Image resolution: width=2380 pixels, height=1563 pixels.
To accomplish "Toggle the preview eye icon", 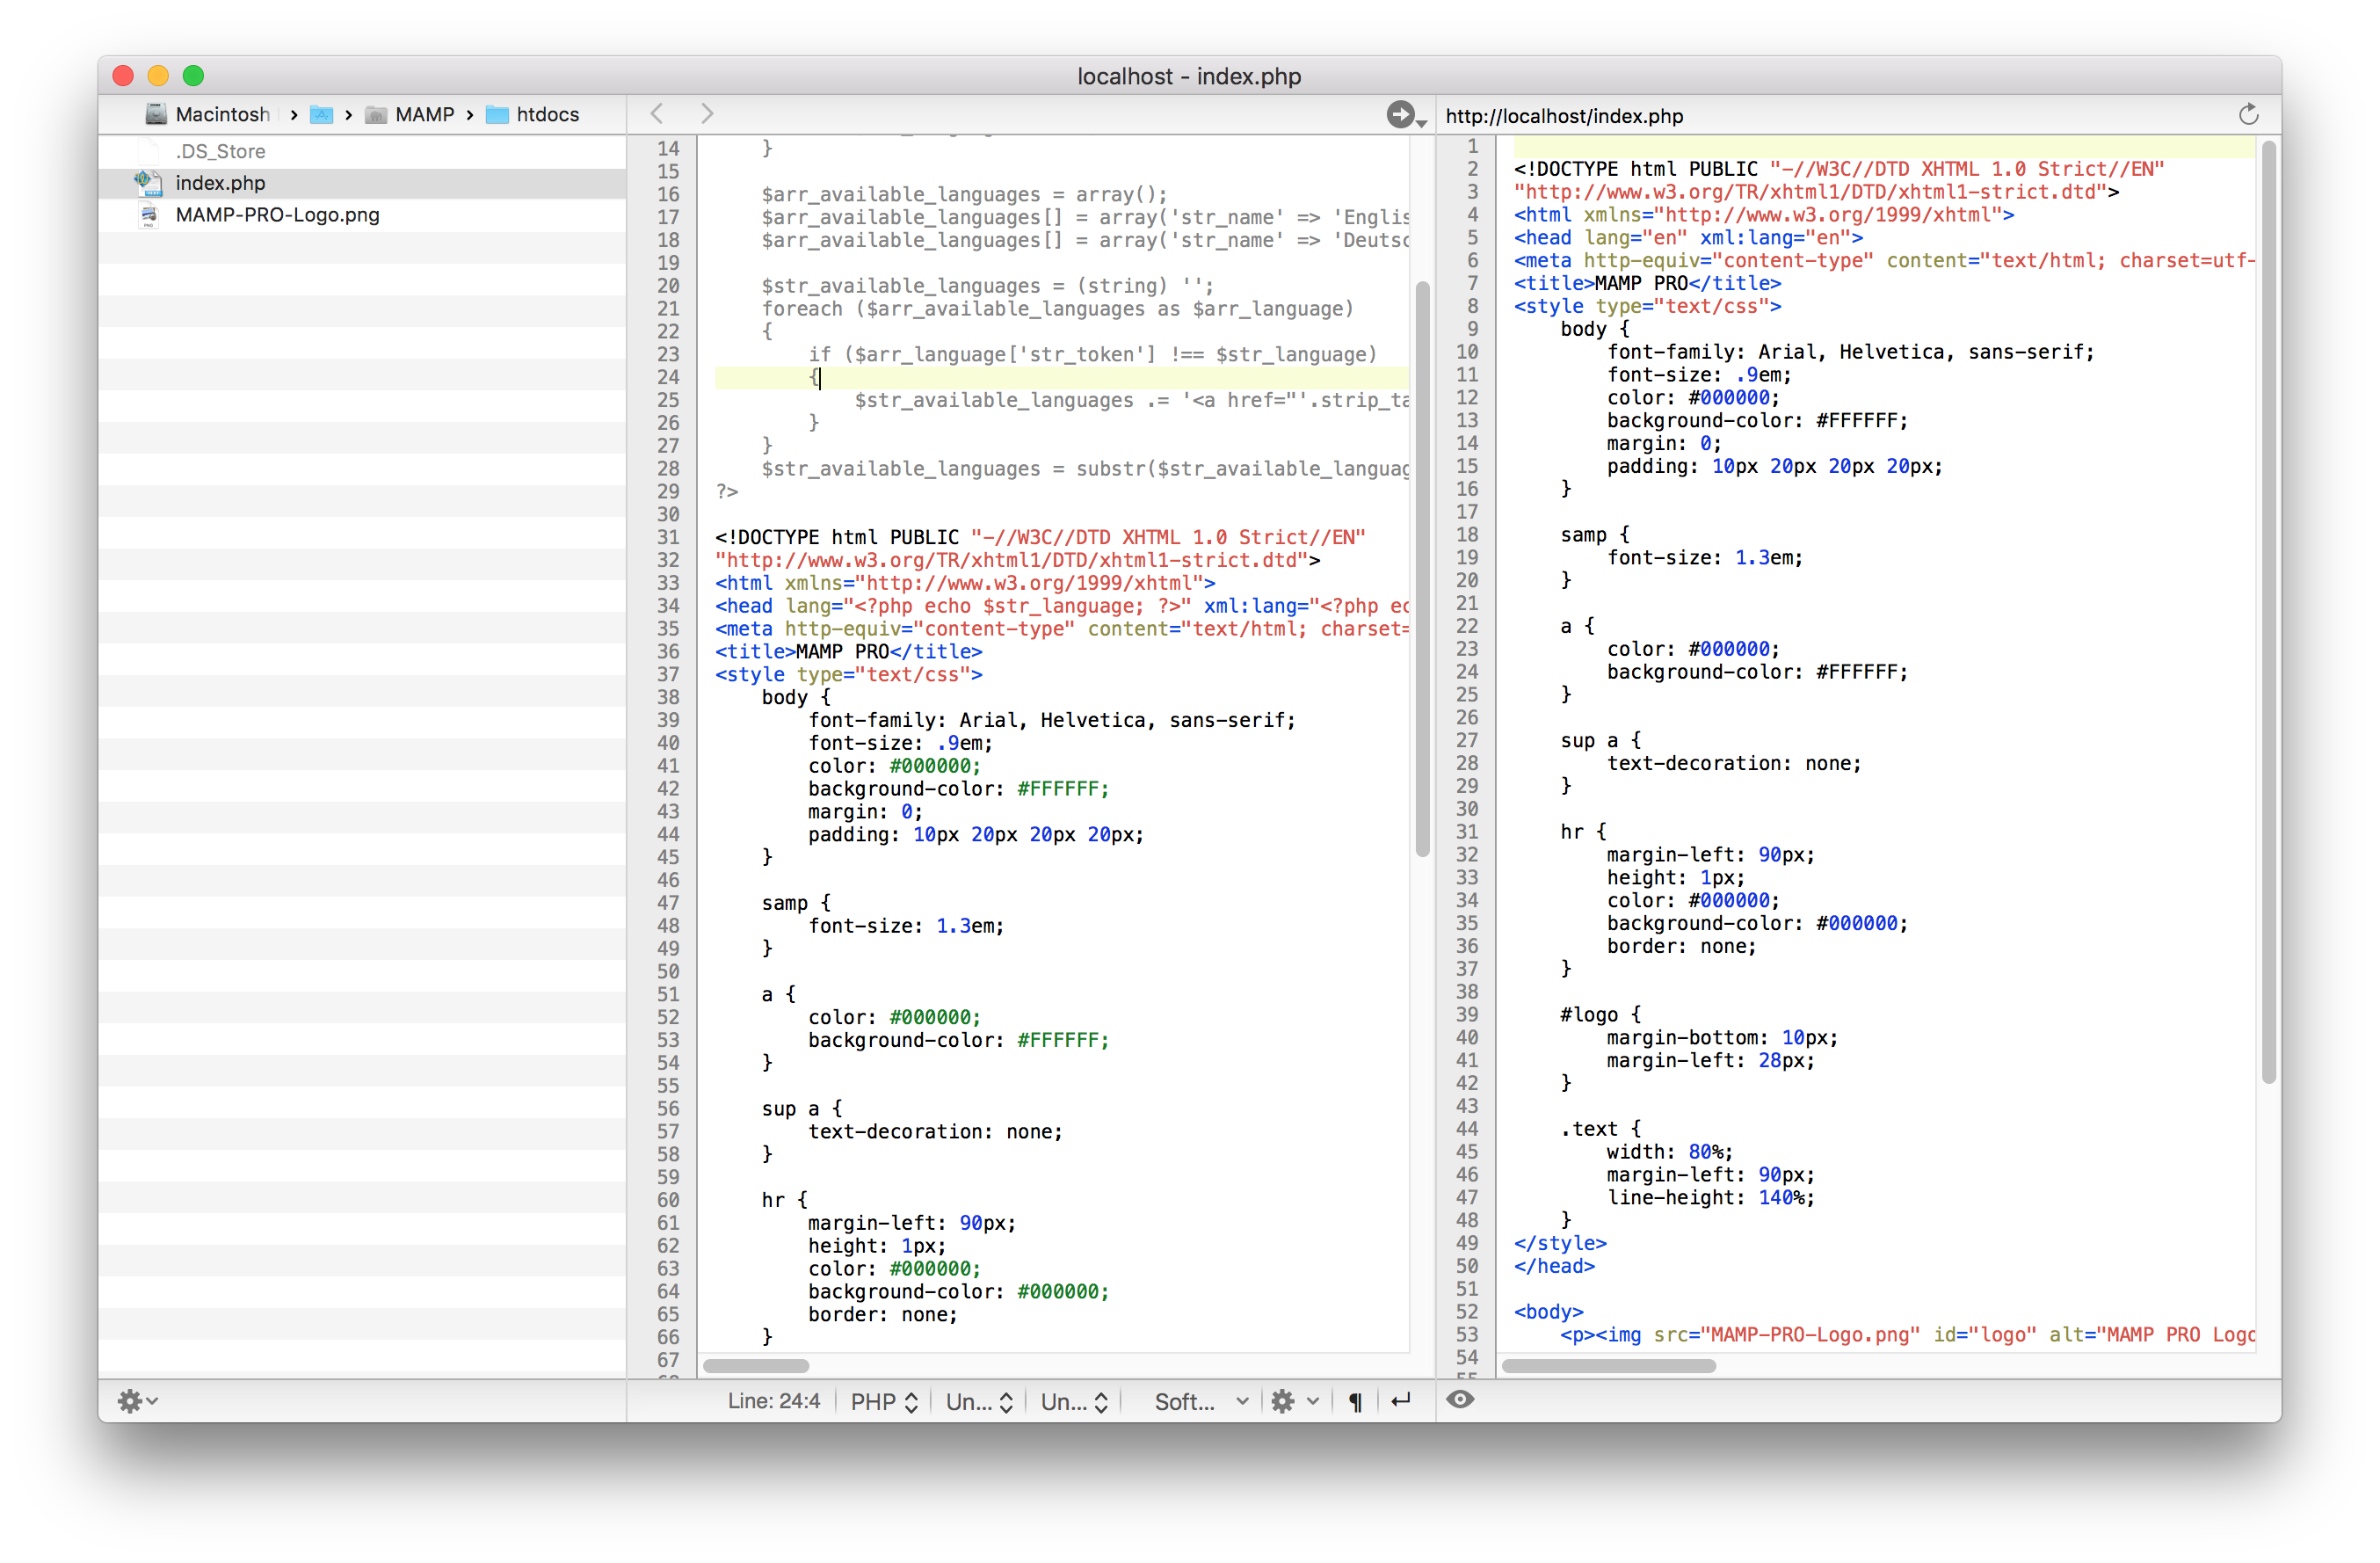I will pyautogui.click(x=1460, y=1400).
